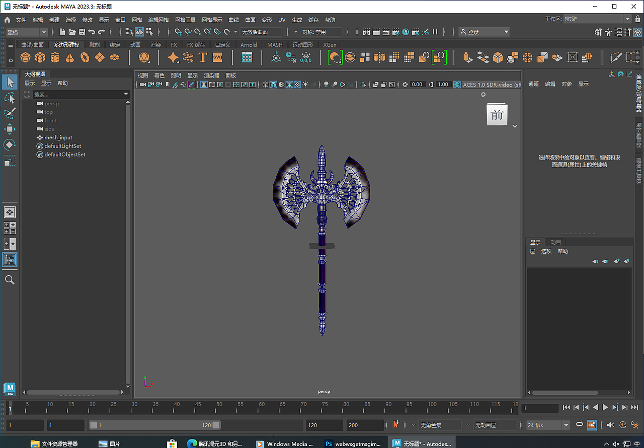Redo the action from status line
644x448 pixels.
[x=102, y=32]
